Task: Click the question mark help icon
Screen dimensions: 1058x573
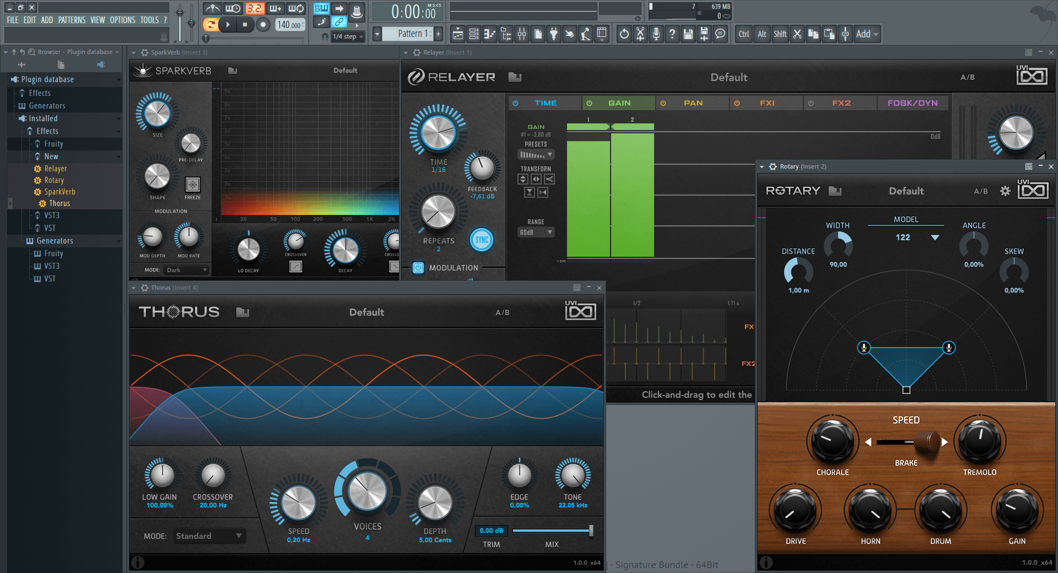Action: point(672,34)
